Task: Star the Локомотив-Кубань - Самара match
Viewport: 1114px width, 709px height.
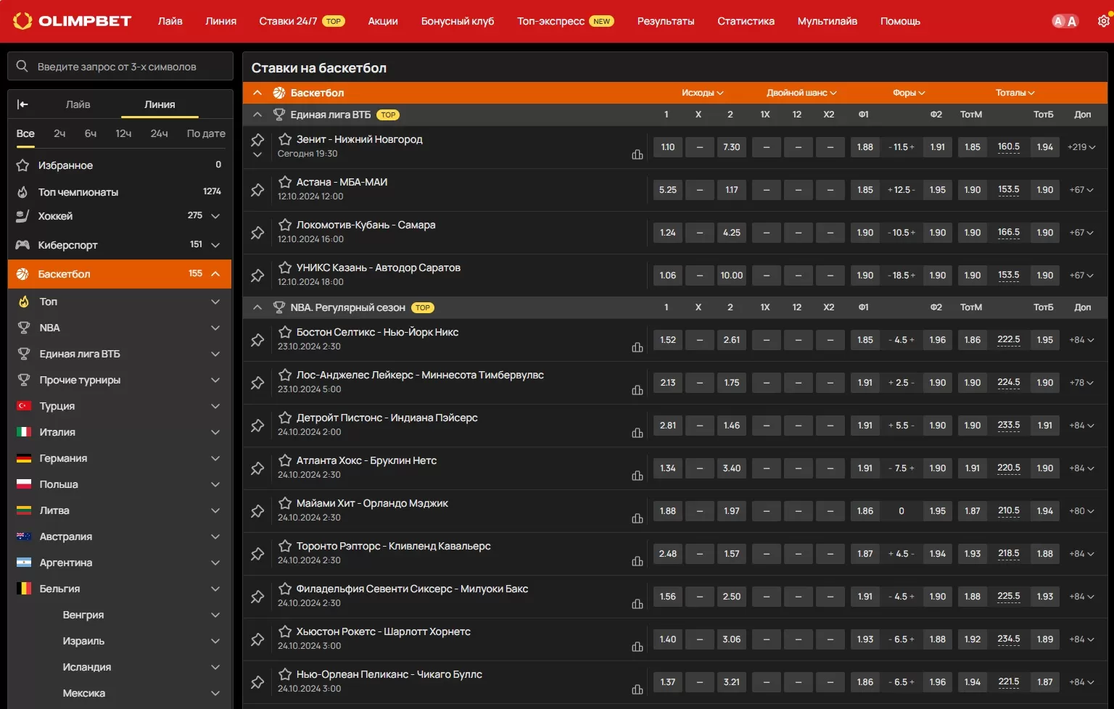Action: (x=285, y=225)
